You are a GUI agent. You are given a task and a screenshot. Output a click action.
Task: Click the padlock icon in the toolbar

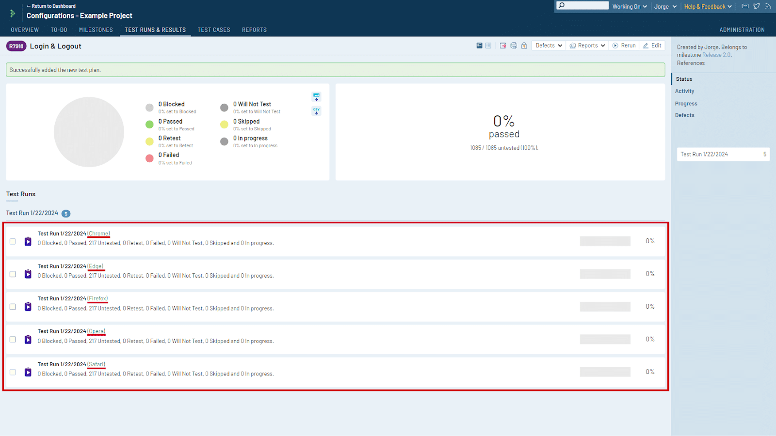524,45
